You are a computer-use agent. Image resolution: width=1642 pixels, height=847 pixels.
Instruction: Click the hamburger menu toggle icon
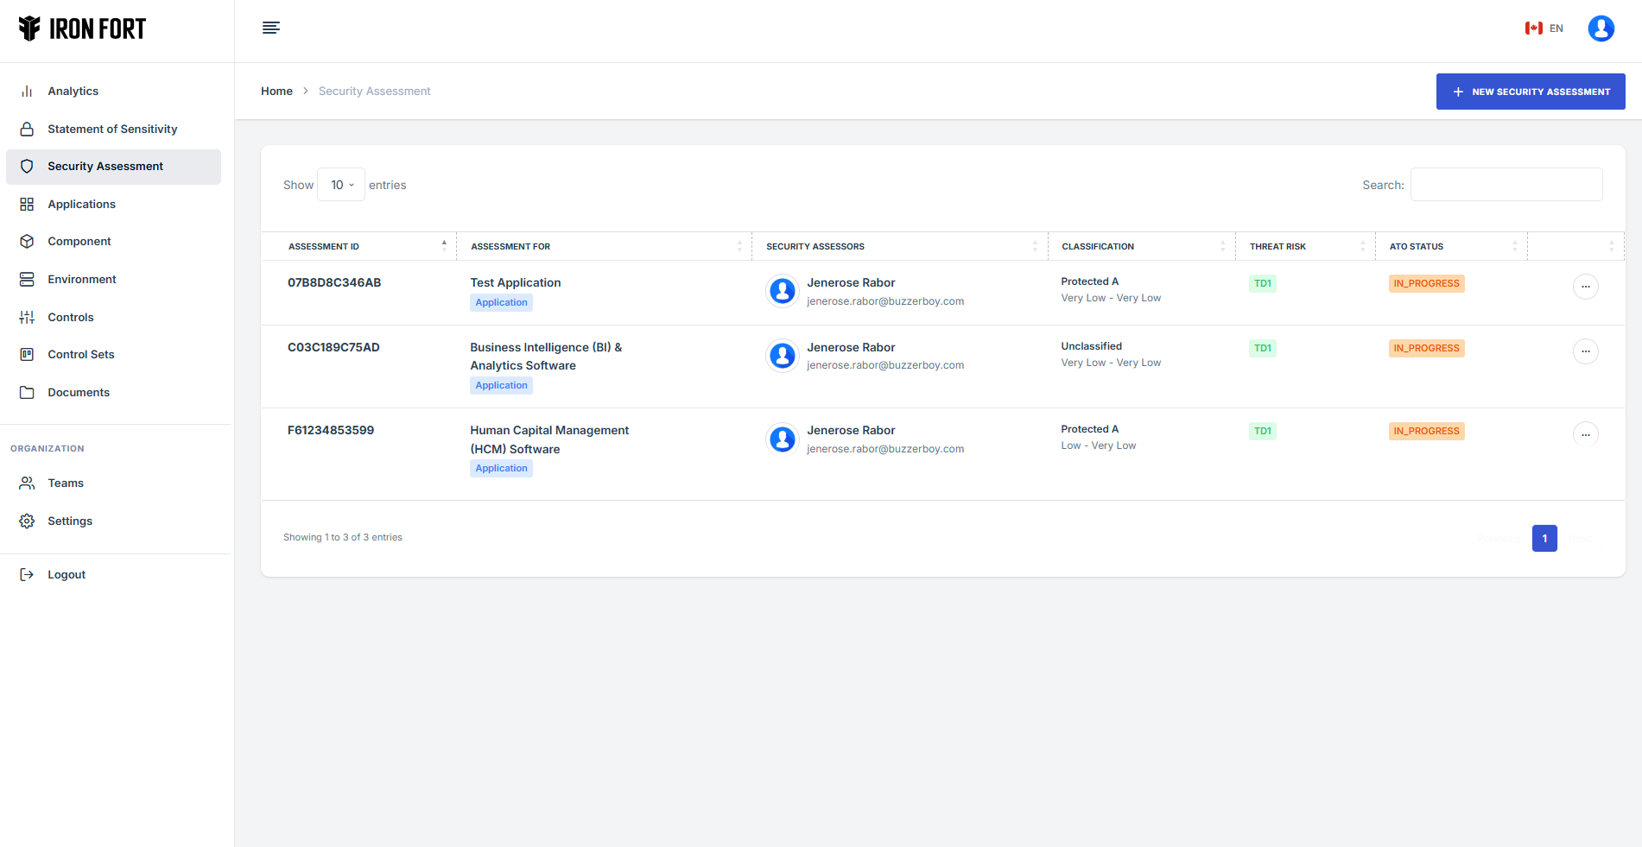point(270,28)
